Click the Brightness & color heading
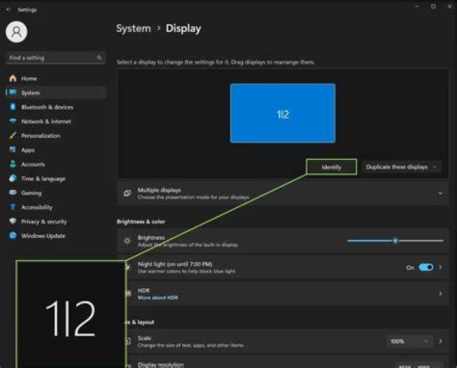The image size is (457, 368). point(141,221)
